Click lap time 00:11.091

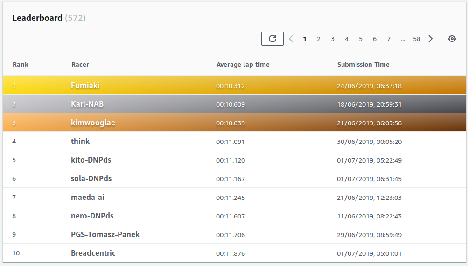pos(231,142)
